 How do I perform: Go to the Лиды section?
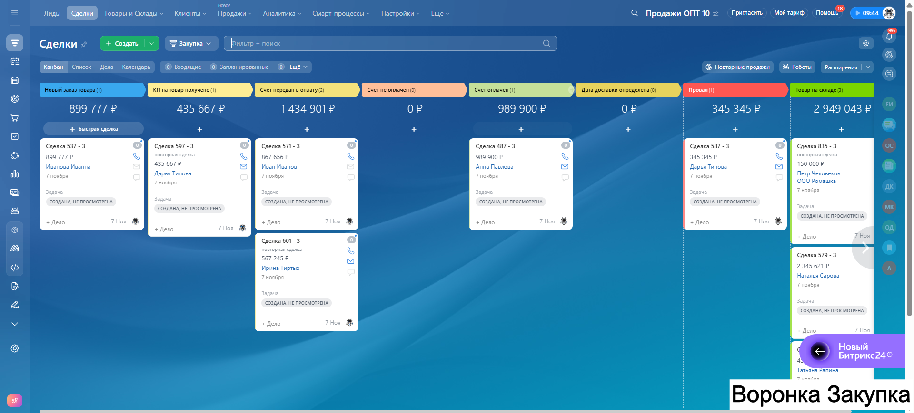click(52, 13)
